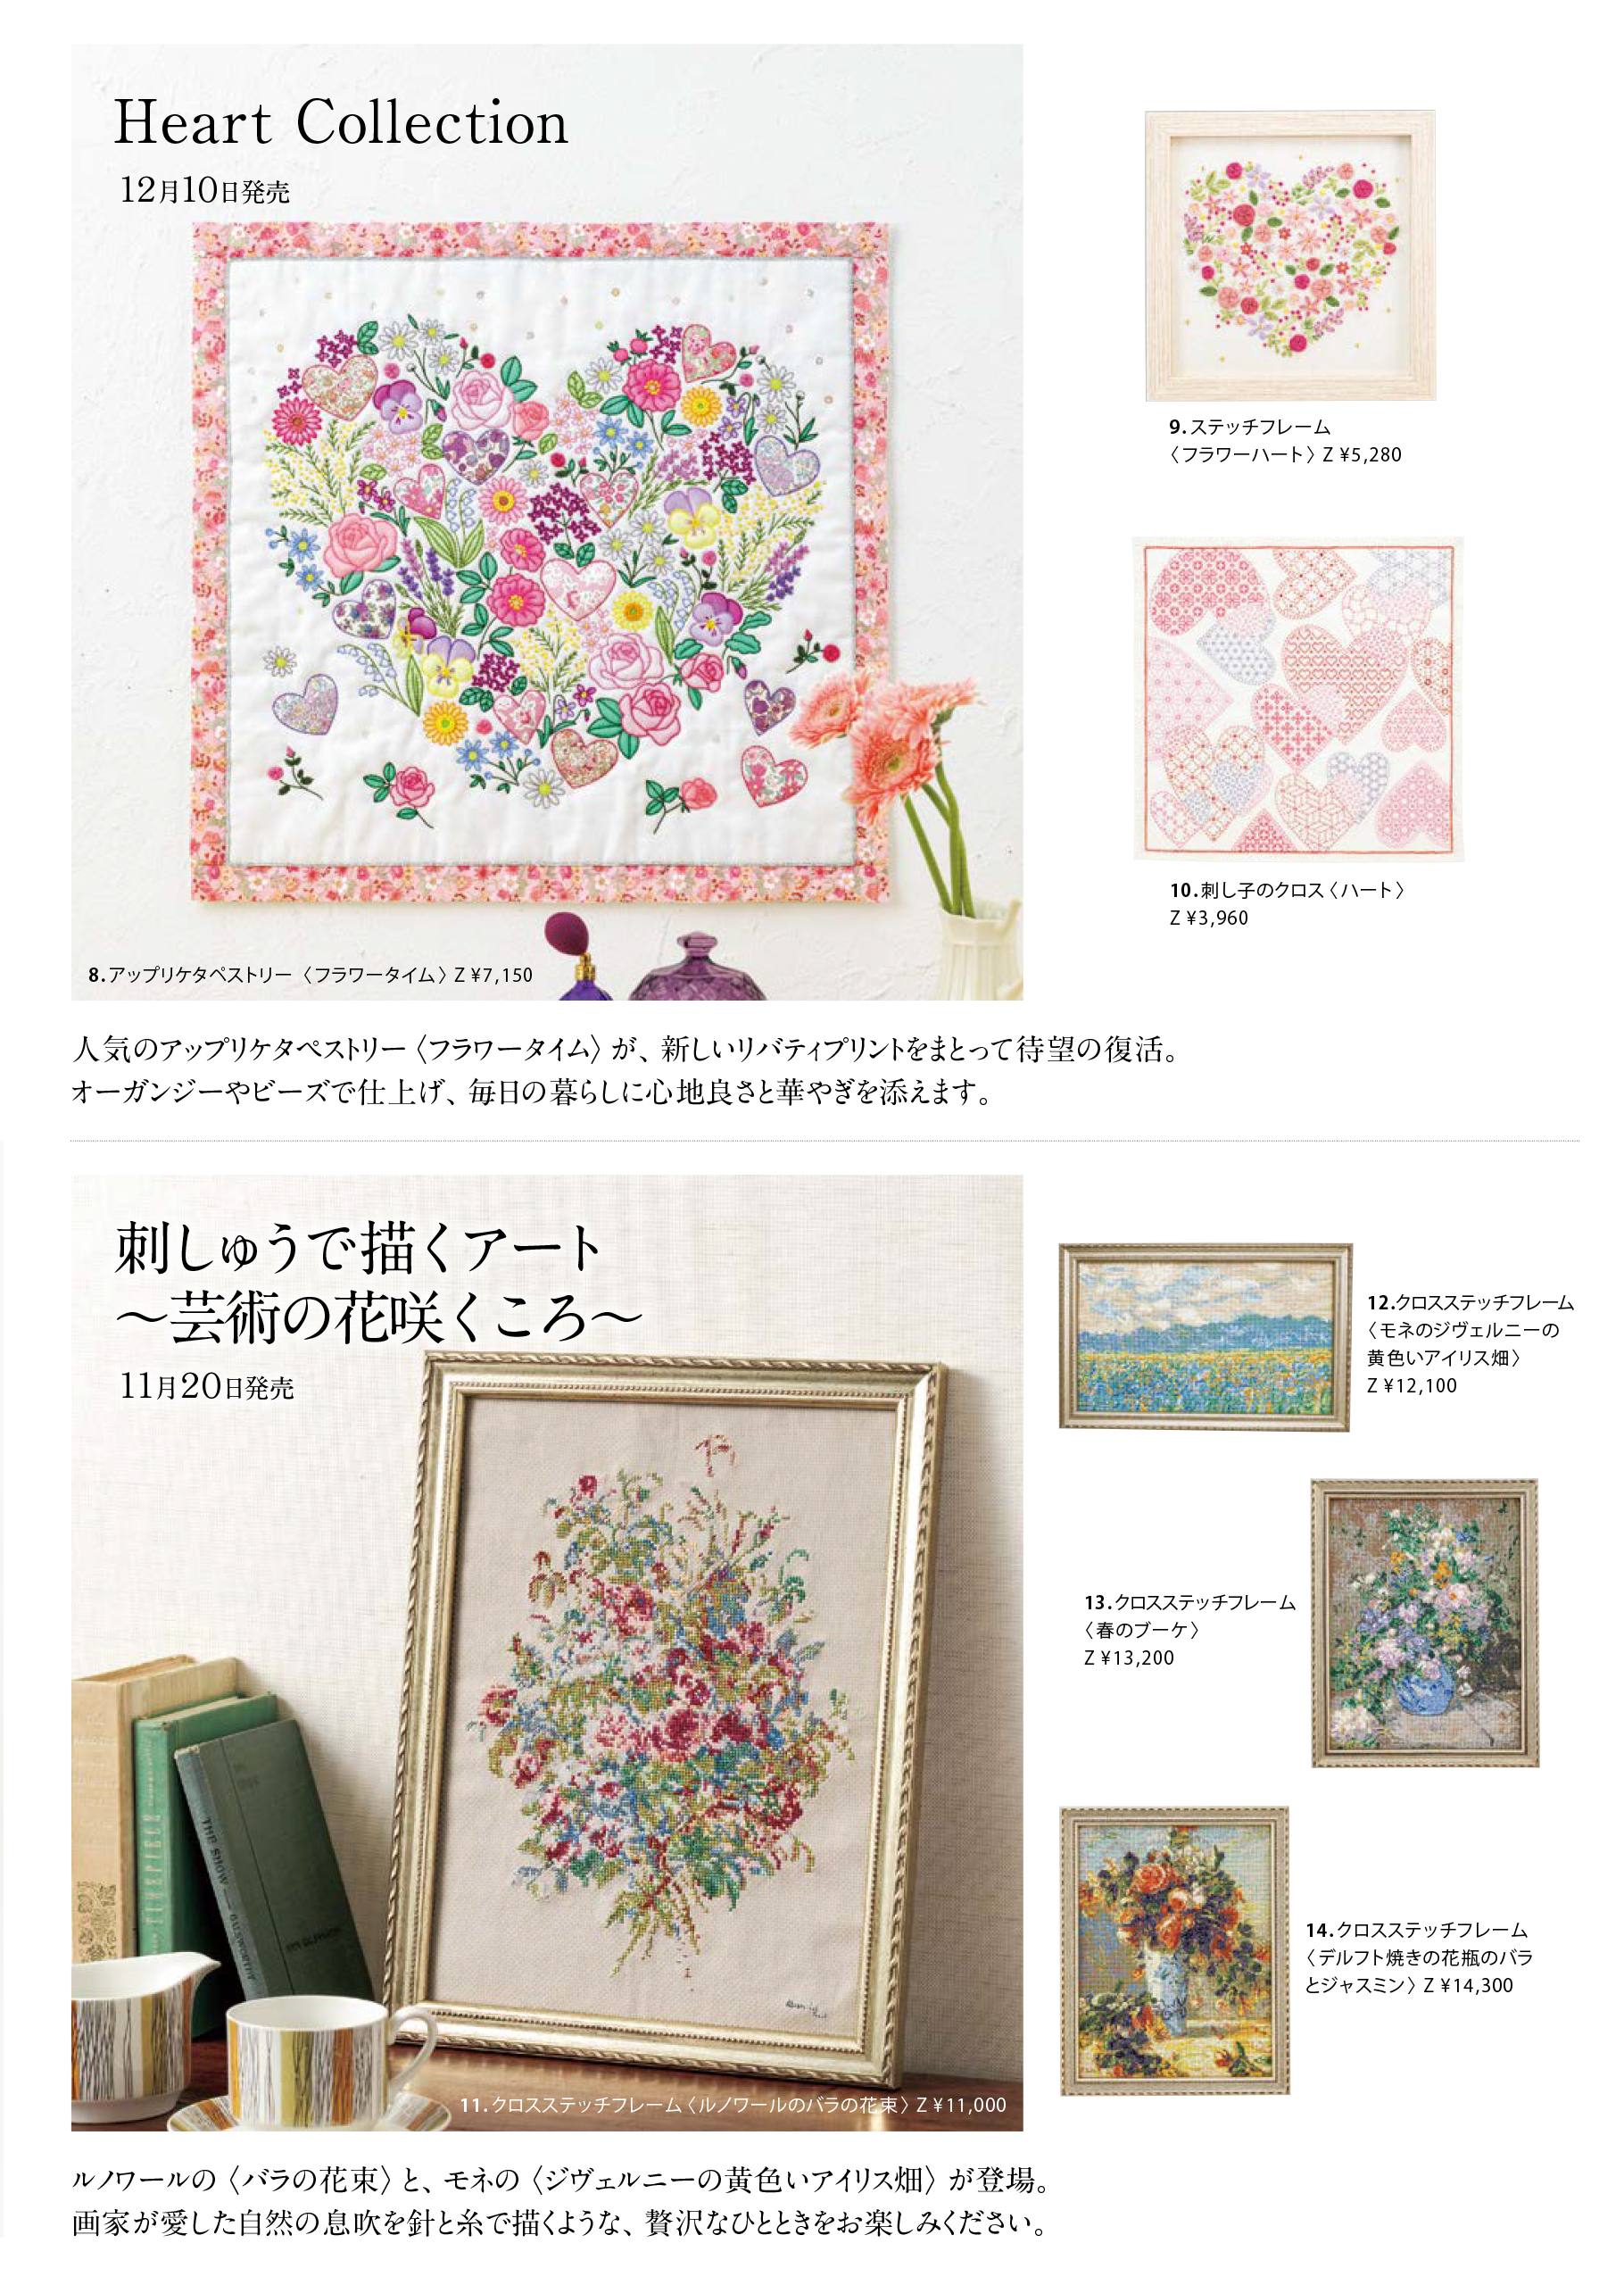The height and width of the screenshot is (2285, 1624).
Task: Click the 11月20日発売 release date text
Action: 207,1386
